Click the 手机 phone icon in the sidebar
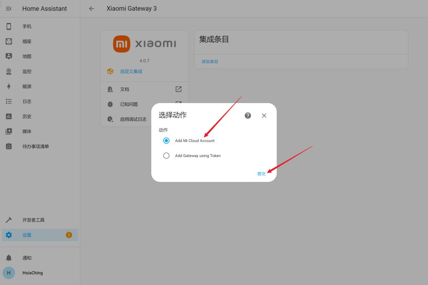Viewport: 428px width, 285px height. [x=9, y=26]
